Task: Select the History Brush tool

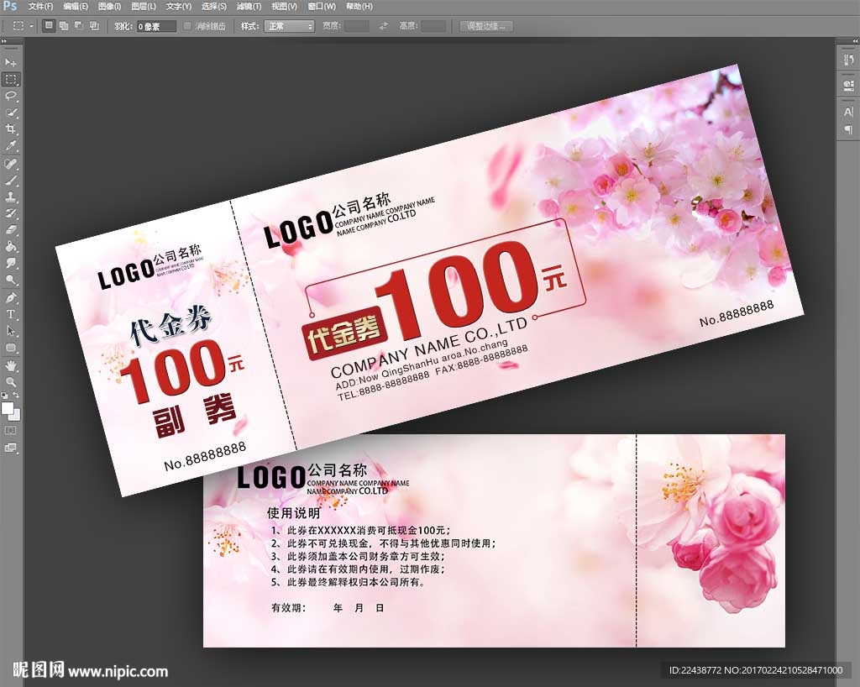Action: tap(11, 214)
